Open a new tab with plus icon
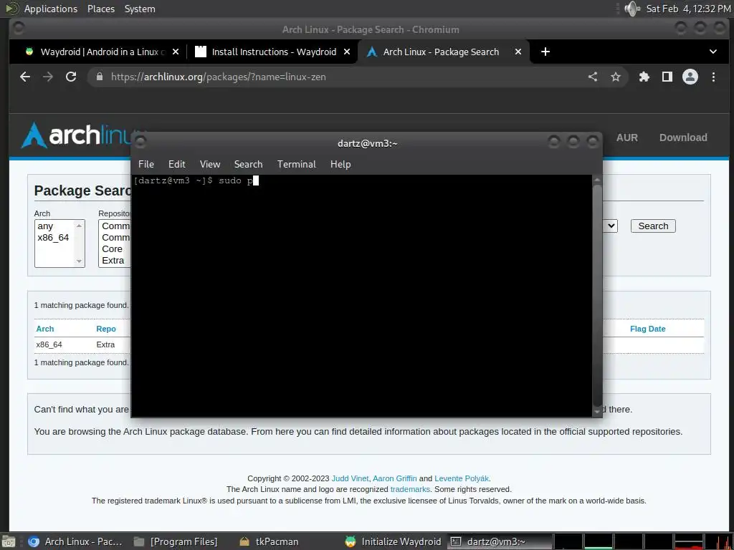Screen dimensions: 734x550 [545, 52]
